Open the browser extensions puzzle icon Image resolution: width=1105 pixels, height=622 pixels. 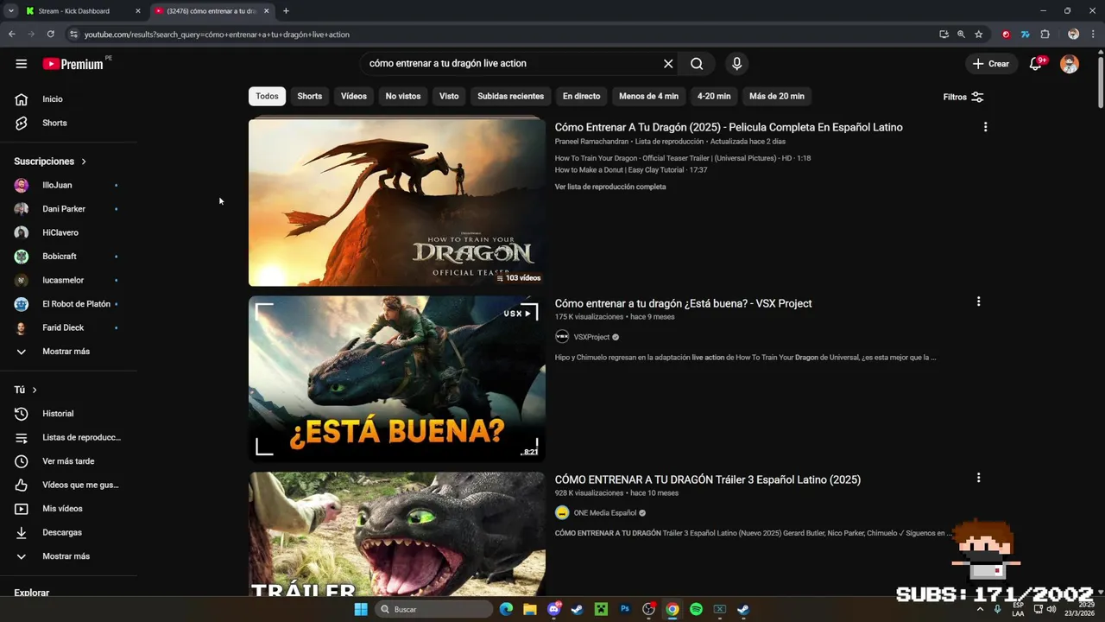[1045, 35]
